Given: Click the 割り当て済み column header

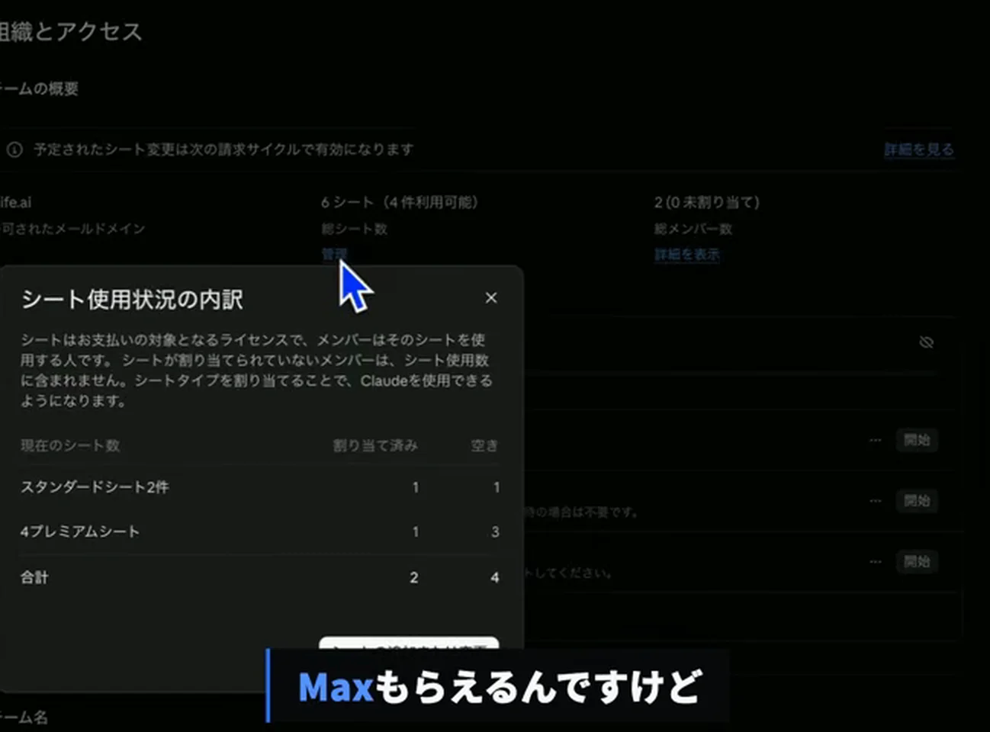Looking at the screenshot, I should click(375, 445).
